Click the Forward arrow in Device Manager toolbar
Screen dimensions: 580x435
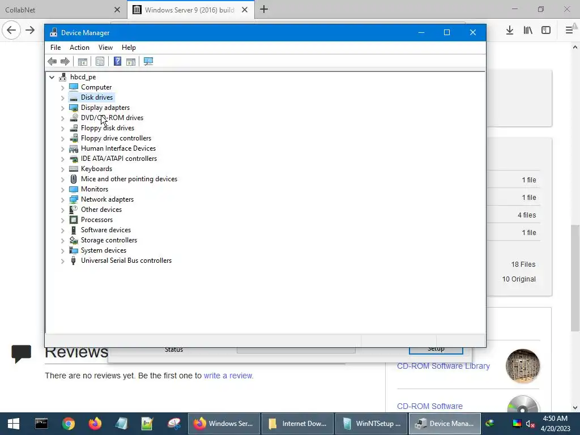coord(65,61)
